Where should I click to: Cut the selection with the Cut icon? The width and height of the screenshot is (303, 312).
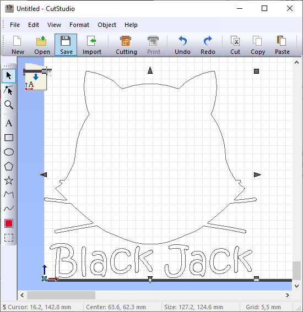tap(235, 45)
